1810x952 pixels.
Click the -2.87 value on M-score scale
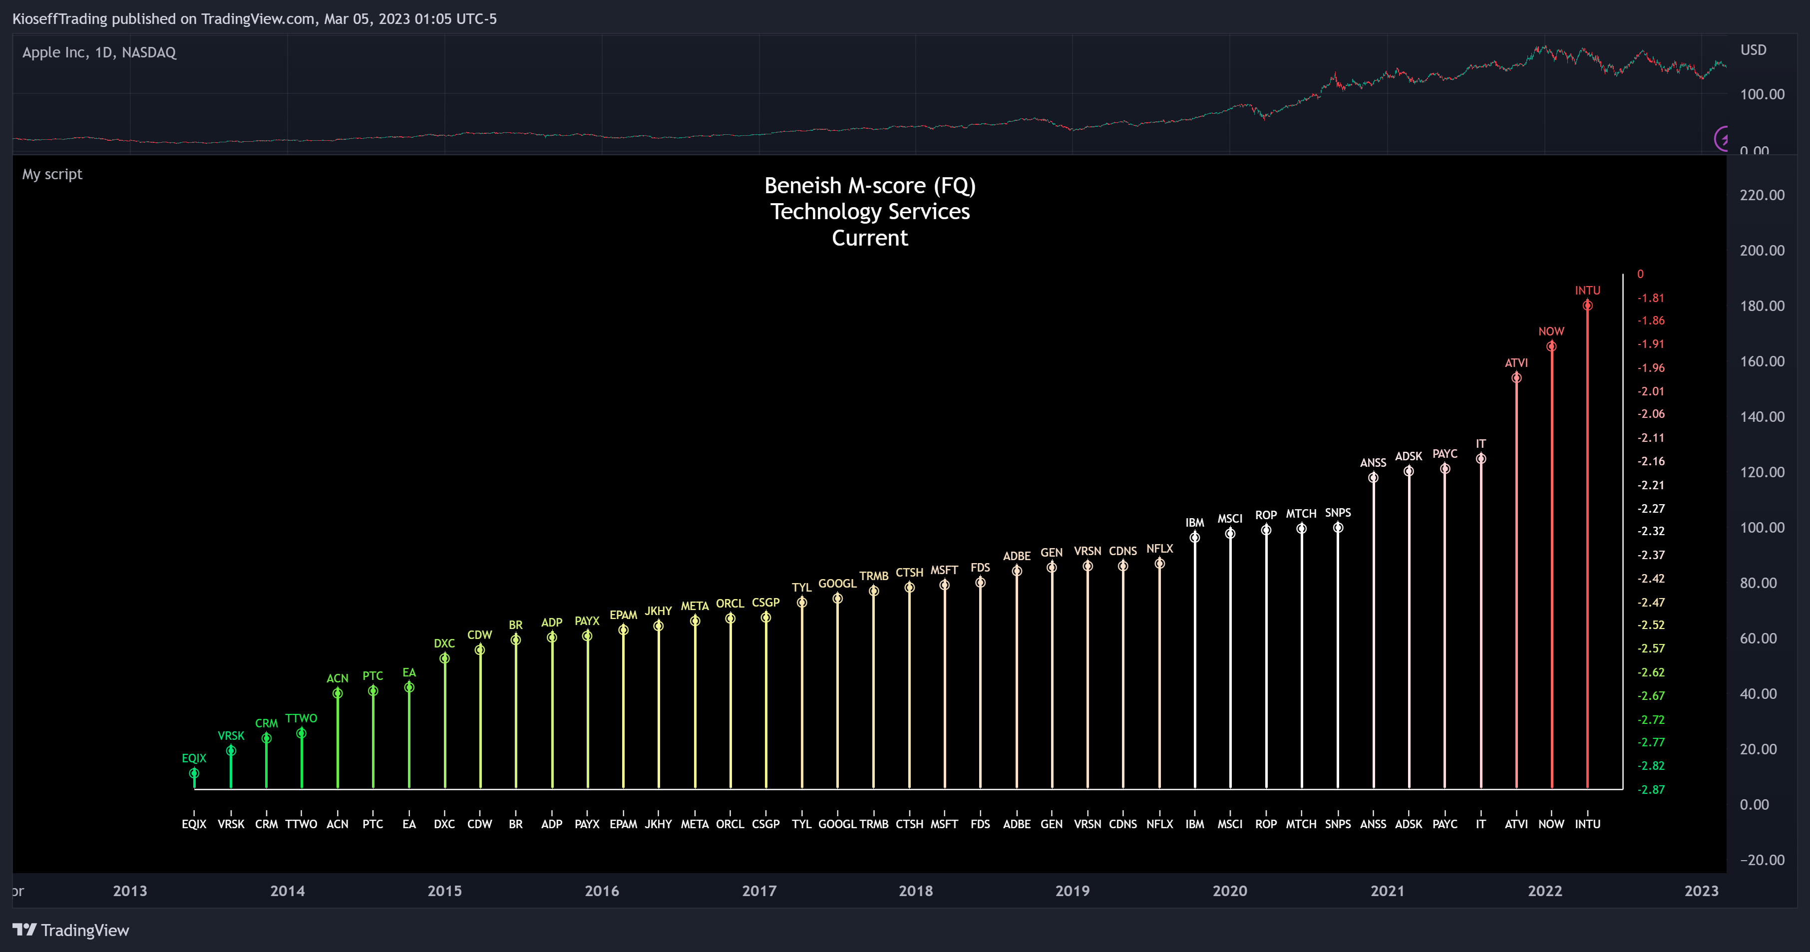tap(1651, 790)
